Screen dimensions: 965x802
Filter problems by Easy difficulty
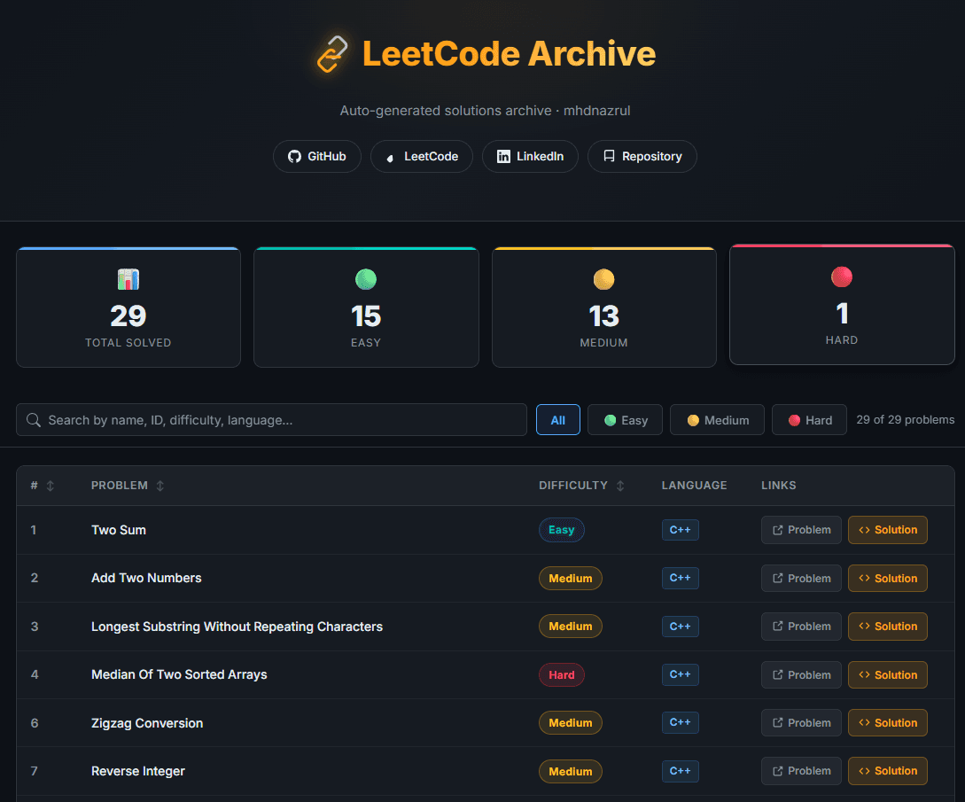(625, 420)
